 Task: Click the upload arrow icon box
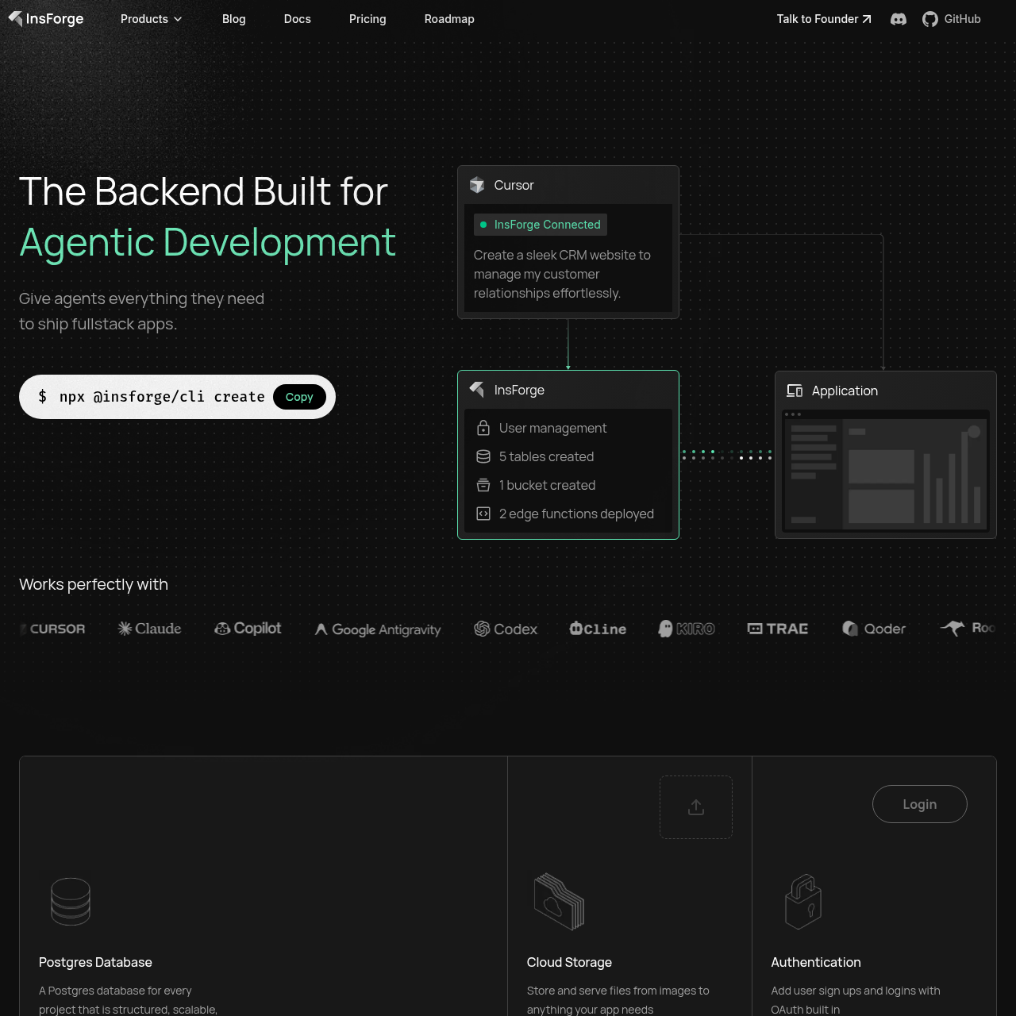point(696,807)
